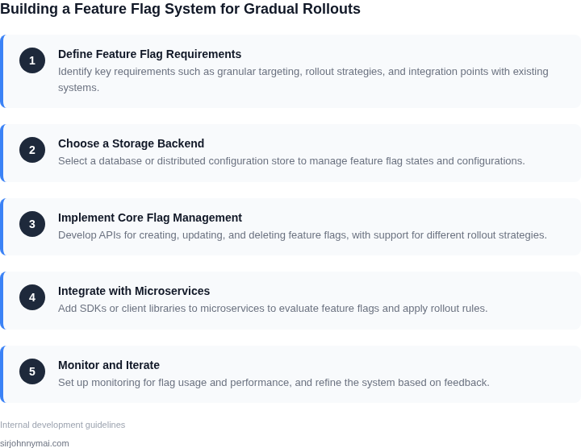Screen dimensions: 581x448
Task: Click the page title about Feature Flag System
Action: click(180, 9)
